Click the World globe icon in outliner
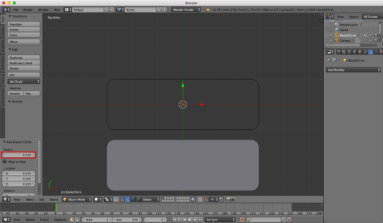Image resolution: width=383 pixels, height=223 pixels. click(337, 30)
